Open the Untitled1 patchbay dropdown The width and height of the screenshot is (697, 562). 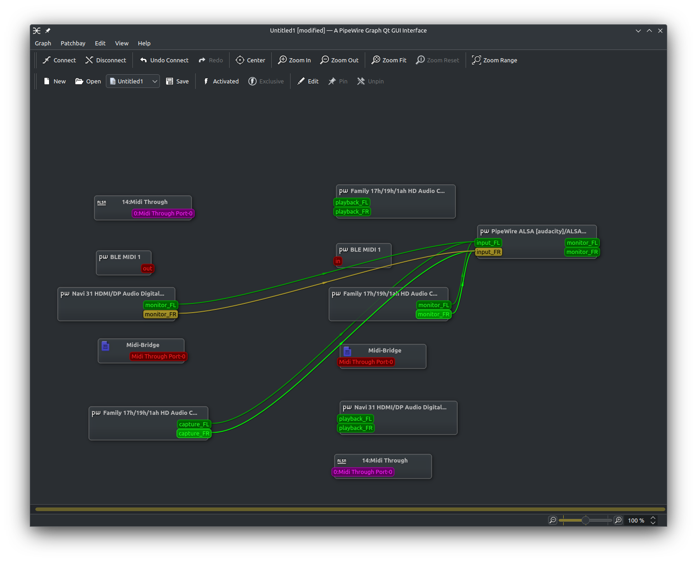(x=154, y=81)
